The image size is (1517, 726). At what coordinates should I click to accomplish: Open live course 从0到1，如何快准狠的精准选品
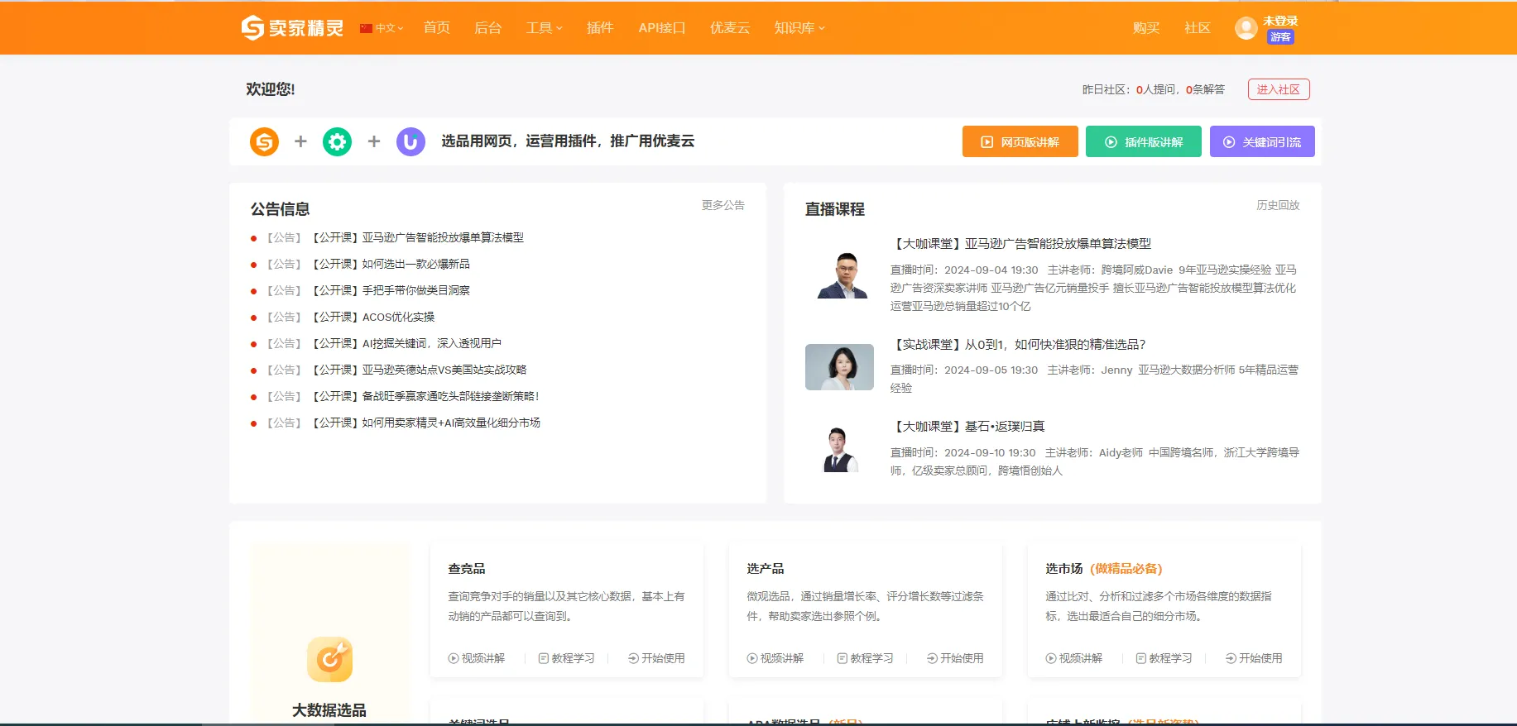click(1018, 345)
